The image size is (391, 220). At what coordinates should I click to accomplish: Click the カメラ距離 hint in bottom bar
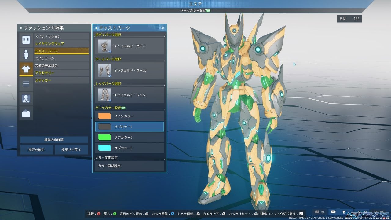tap(163, 214)
